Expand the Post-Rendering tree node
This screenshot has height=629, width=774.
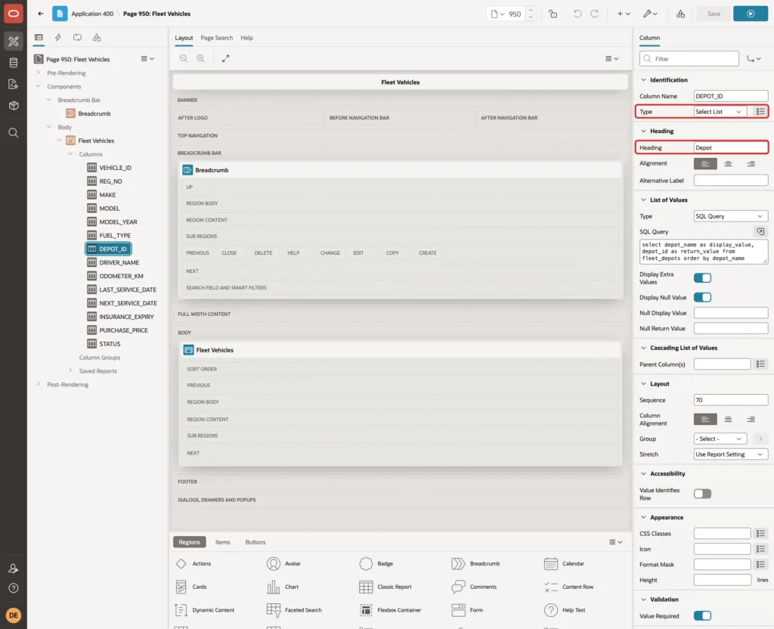(x=39, y=384)
